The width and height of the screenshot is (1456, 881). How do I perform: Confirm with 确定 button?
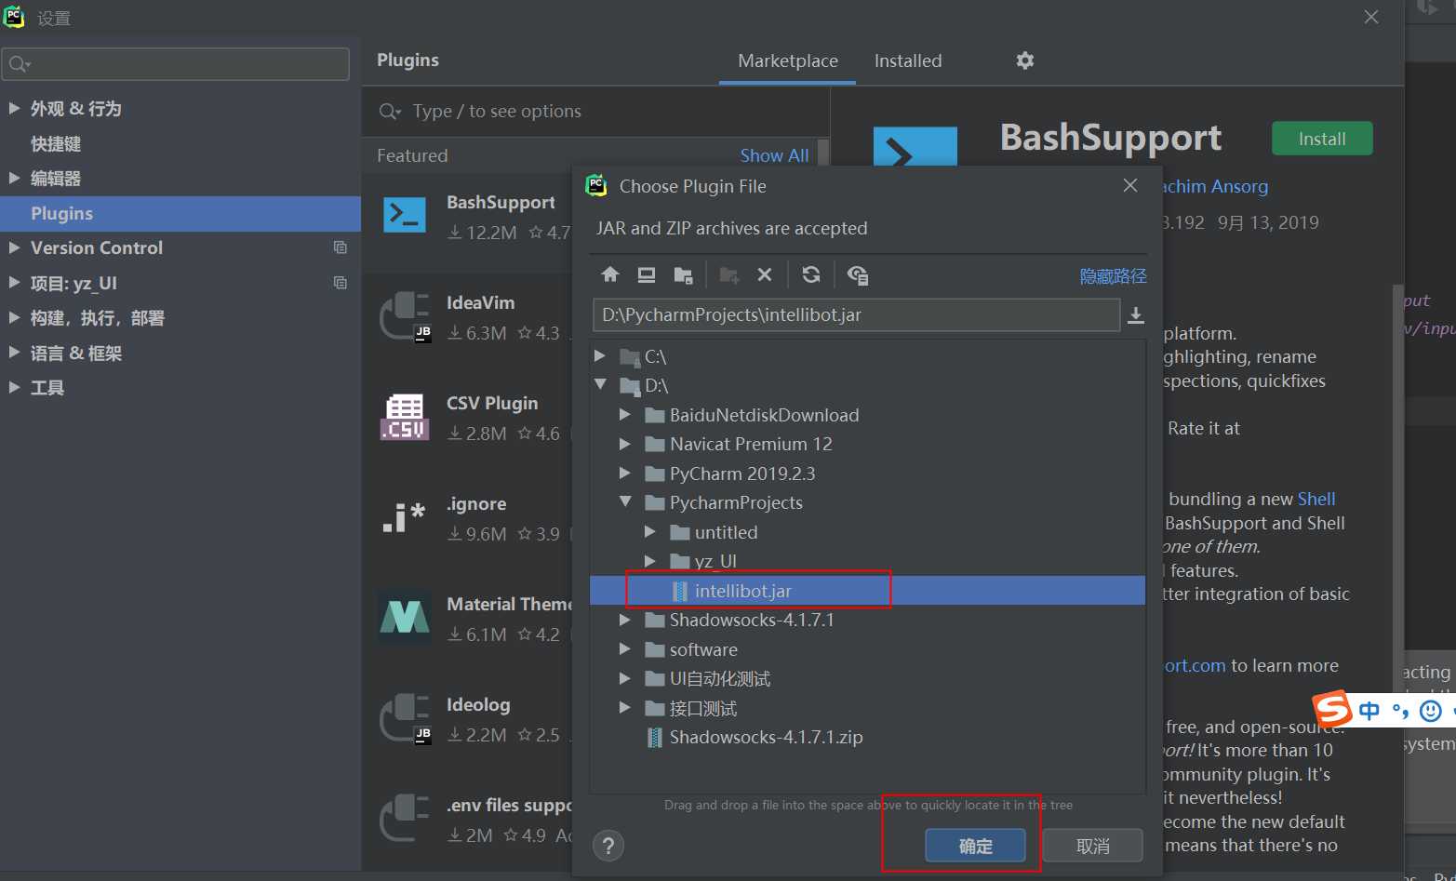(x=975, y=846)
